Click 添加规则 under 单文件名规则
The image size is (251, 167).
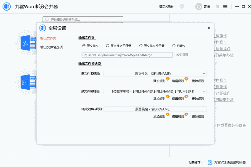tap(159, 81)
